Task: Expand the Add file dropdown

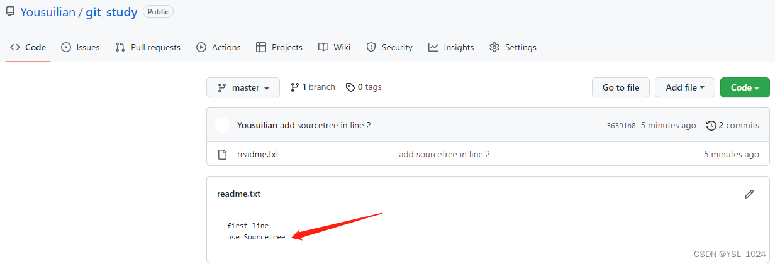Action: [685, 87]
